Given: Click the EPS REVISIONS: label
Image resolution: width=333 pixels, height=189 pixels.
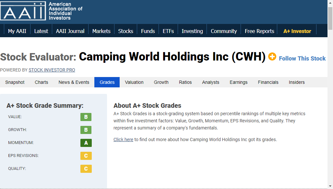Looking at the screenshot, I should point(23,156).
